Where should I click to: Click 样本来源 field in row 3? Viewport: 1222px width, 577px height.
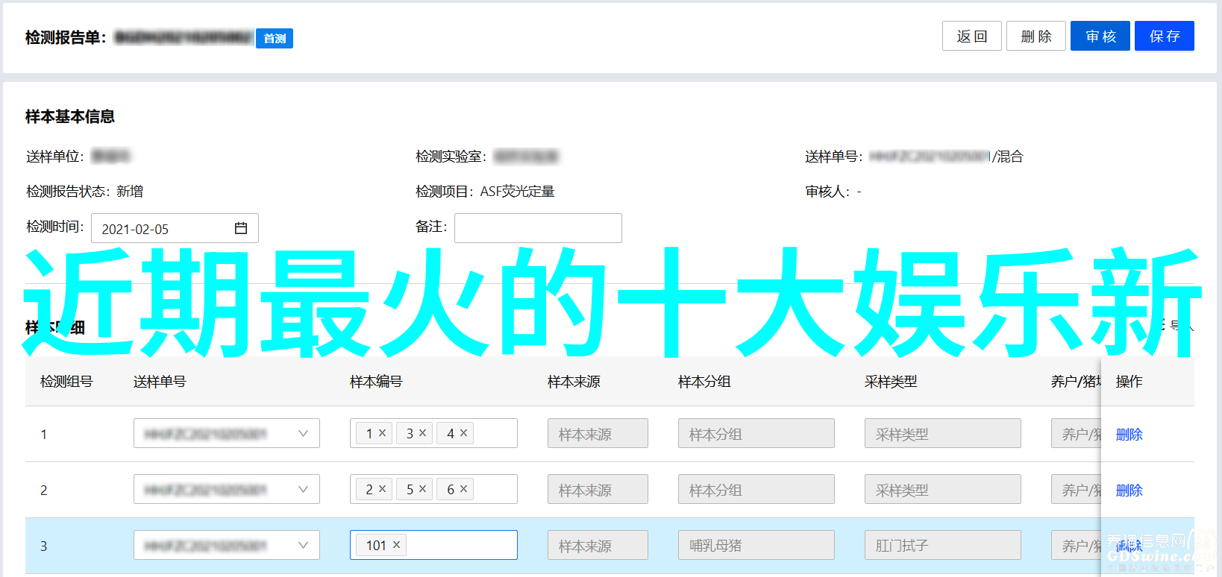(598, 545)
